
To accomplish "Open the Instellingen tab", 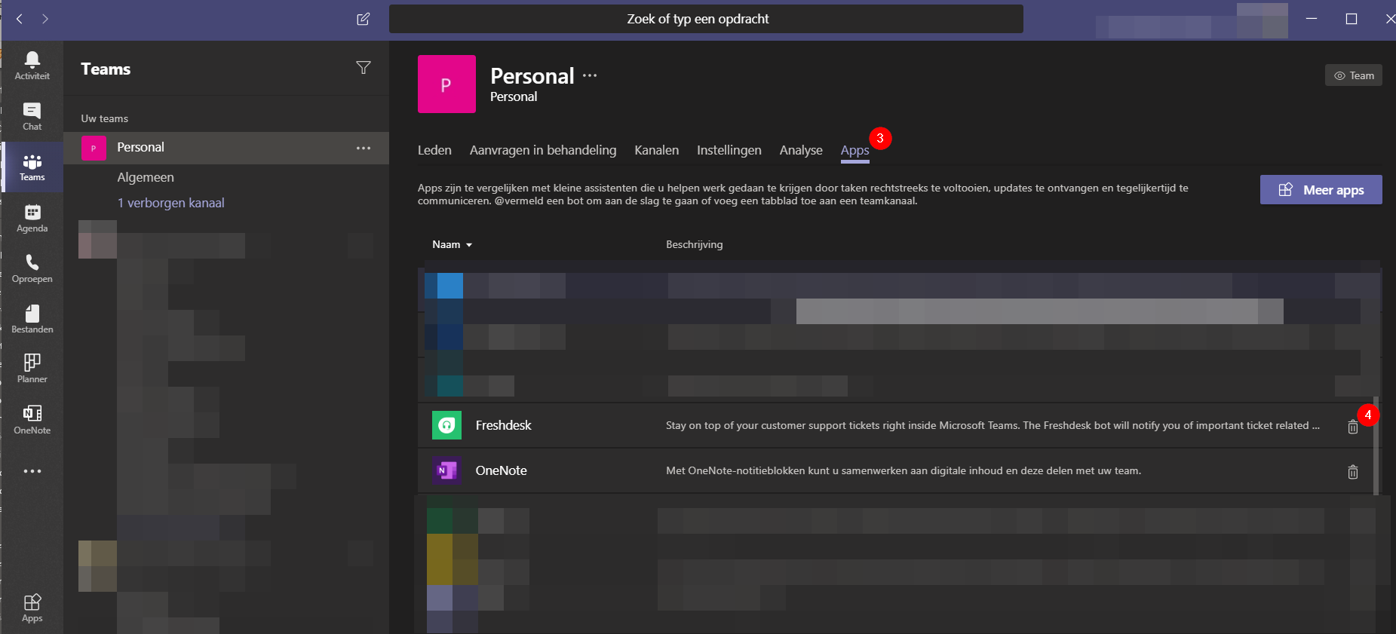I will (729, 150).
